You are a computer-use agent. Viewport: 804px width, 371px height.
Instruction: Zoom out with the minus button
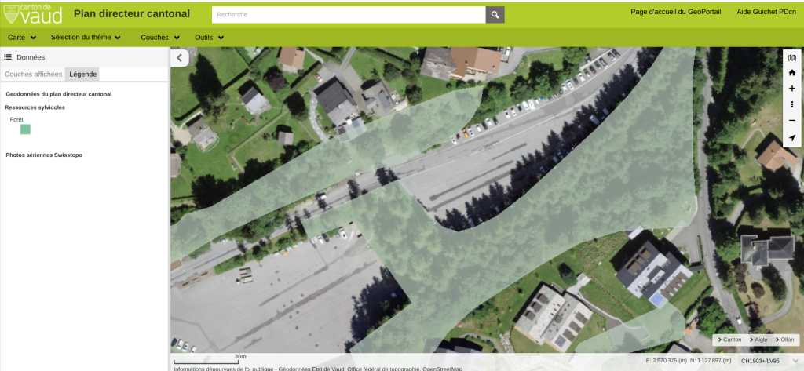[x=792, y=120]
